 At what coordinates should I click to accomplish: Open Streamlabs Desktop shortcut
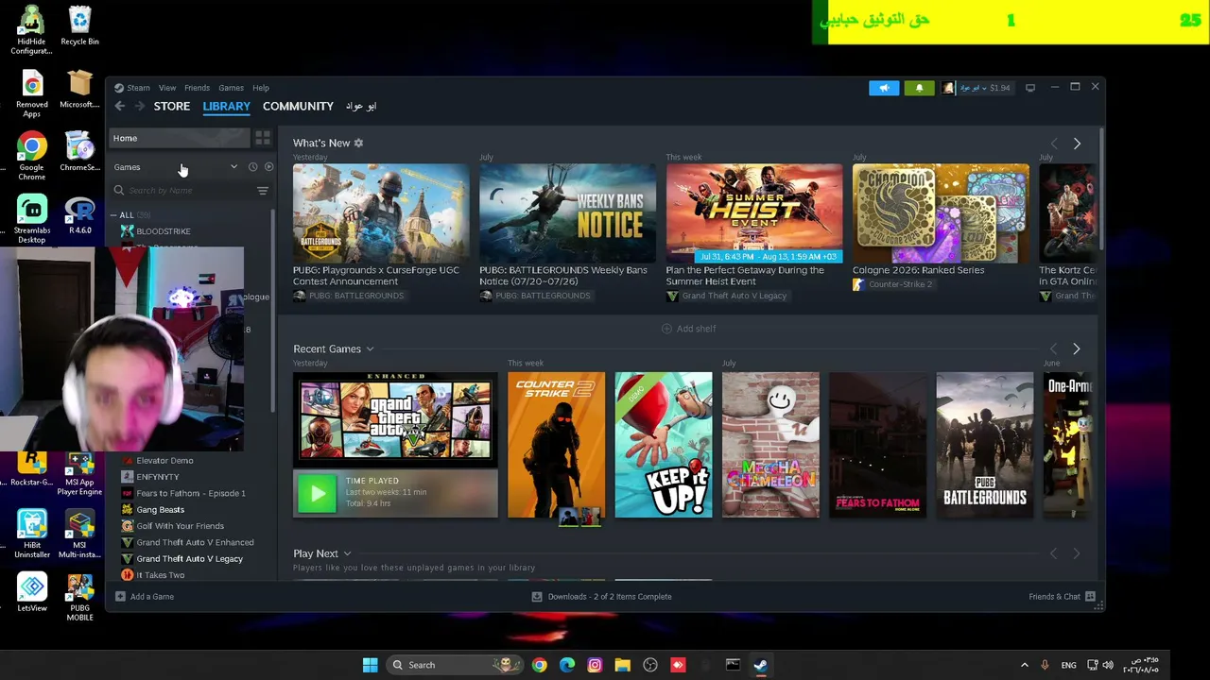point(32,220)
